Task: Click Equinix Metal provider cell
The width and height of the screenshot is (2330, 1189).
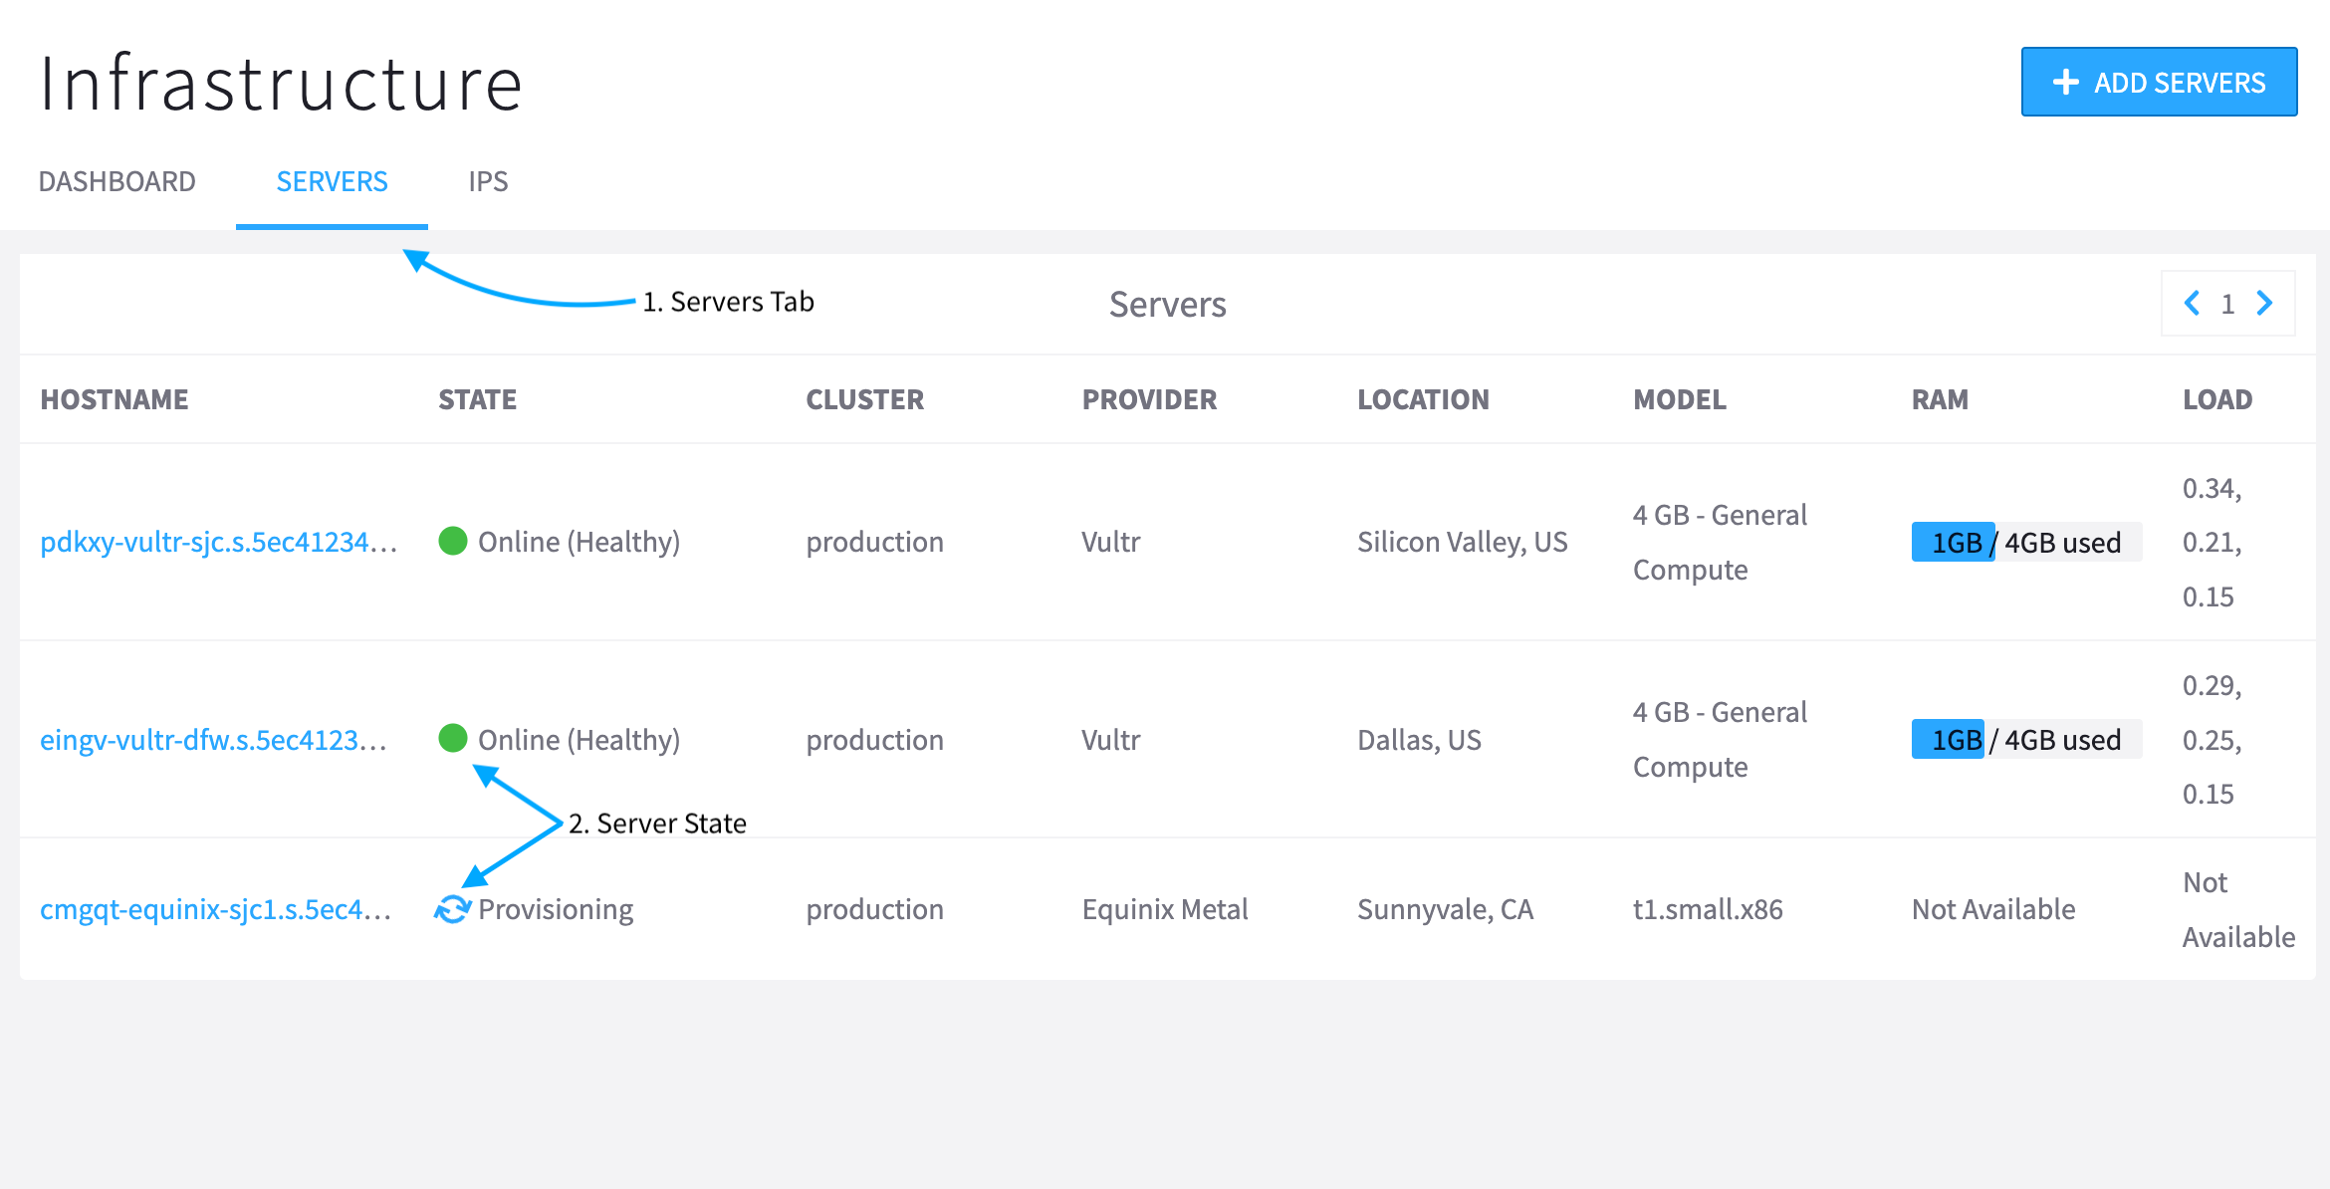Action: click(1165, 909)
